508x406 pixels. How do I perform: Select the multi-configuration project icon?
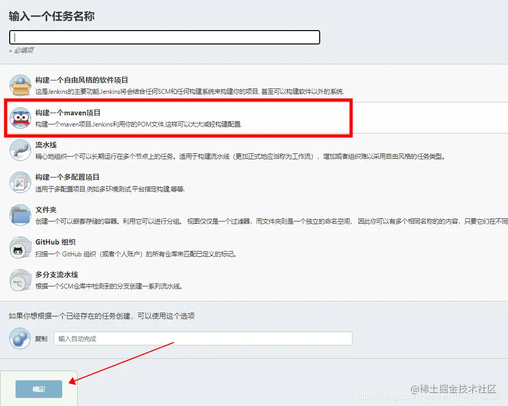coord(20,182)
